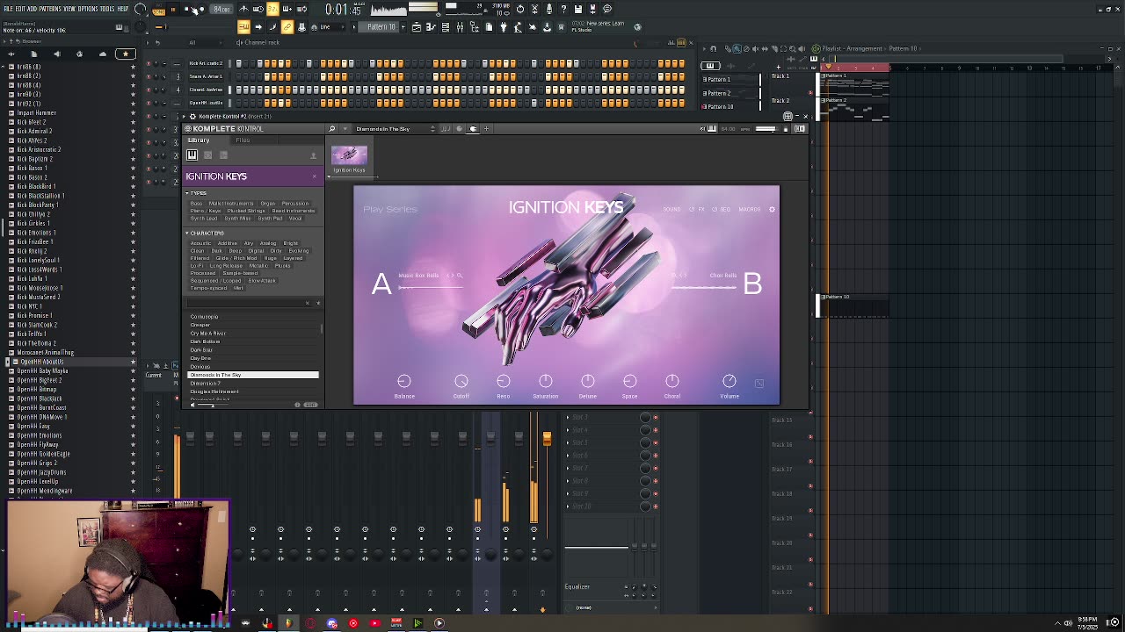Image resolution: width=1125 pixels, height=632 pixels.
Task: Mute the Closed hat channel green light
Action: click(149, 90)
